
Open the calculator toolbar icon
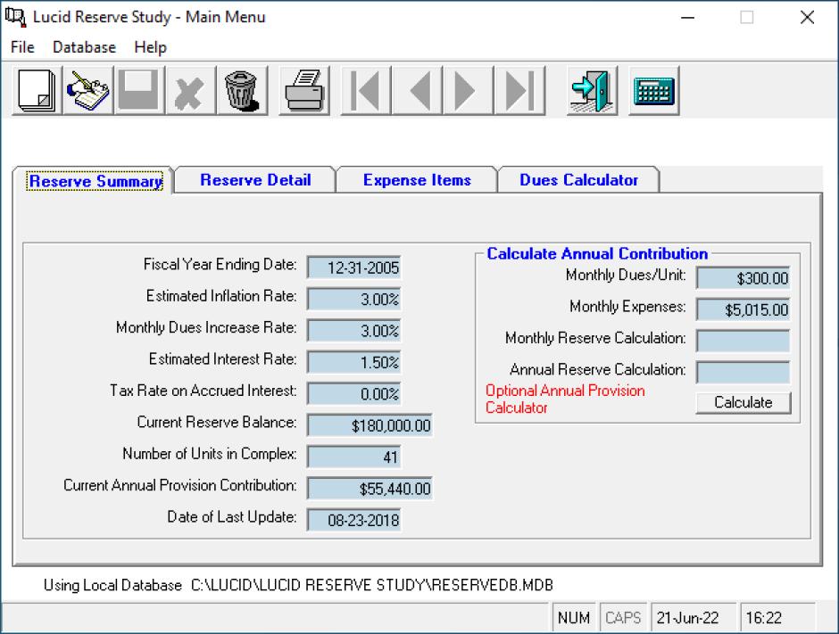click(654, 90)
